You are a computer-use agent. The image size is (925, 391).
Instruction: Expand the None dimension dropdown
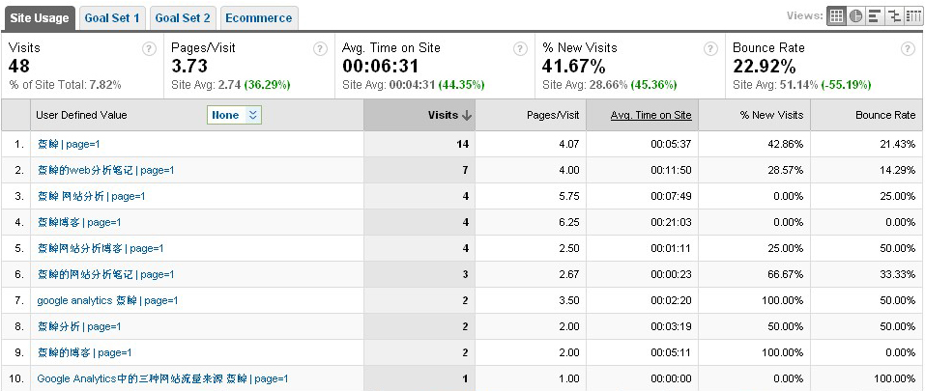[x=234, y=115]
